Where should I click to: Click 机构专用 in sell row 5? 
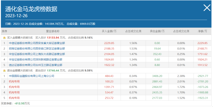14,98
